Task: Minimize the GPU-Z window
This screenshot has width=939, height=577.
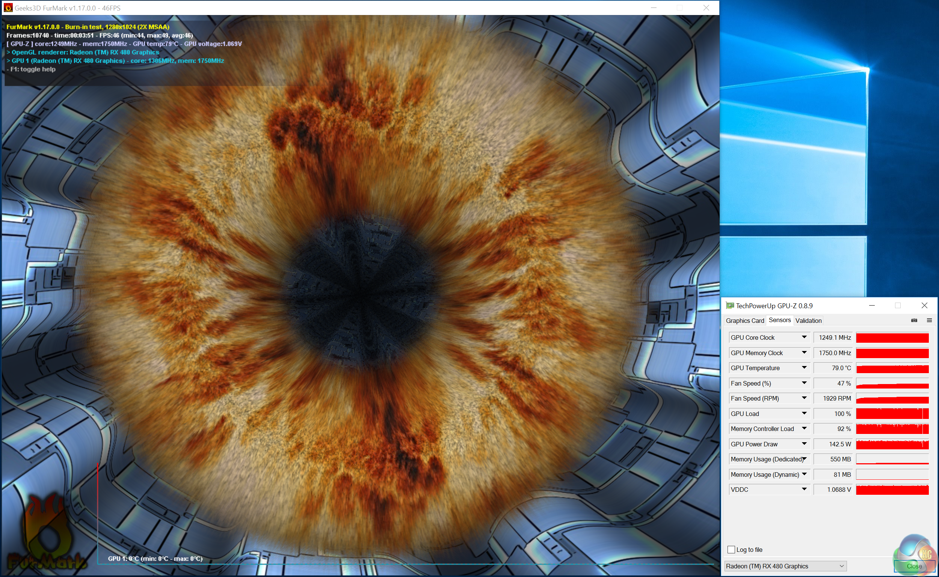Action: (871, 305)
